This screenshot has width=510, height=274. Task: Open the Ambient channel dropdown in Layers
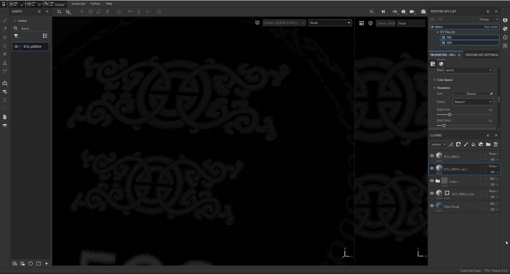point(438,144)
